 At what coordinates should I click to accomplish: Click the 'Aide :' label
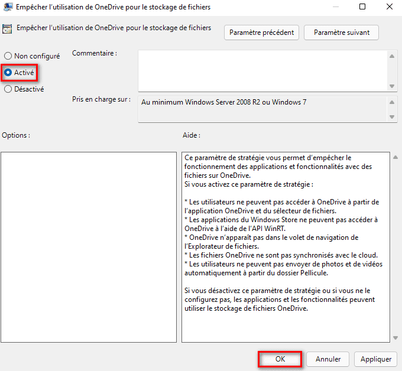[192, 135]
